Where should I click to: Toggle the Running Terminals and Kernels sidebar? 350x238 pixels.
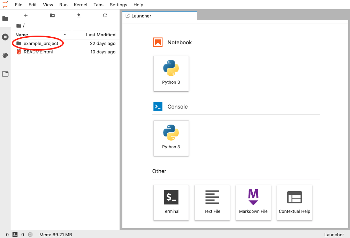(x=5, y=37)
